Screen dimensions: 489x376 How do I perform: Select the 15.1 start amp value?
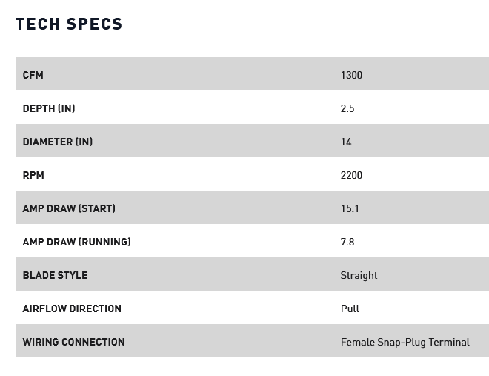tap(350, 208)
